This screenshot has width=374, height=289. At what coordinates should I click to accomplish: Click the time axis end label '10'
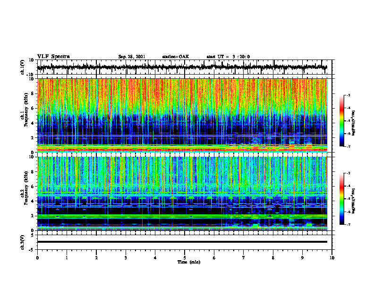click(332, 258)
